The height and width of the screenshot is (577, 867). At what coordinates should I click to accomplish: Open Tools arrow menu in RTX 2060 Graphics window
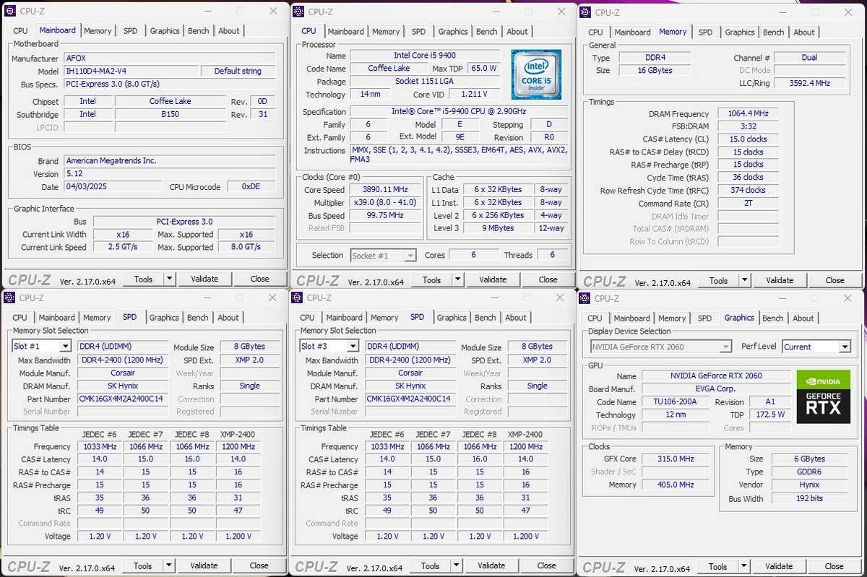[743, 566]
